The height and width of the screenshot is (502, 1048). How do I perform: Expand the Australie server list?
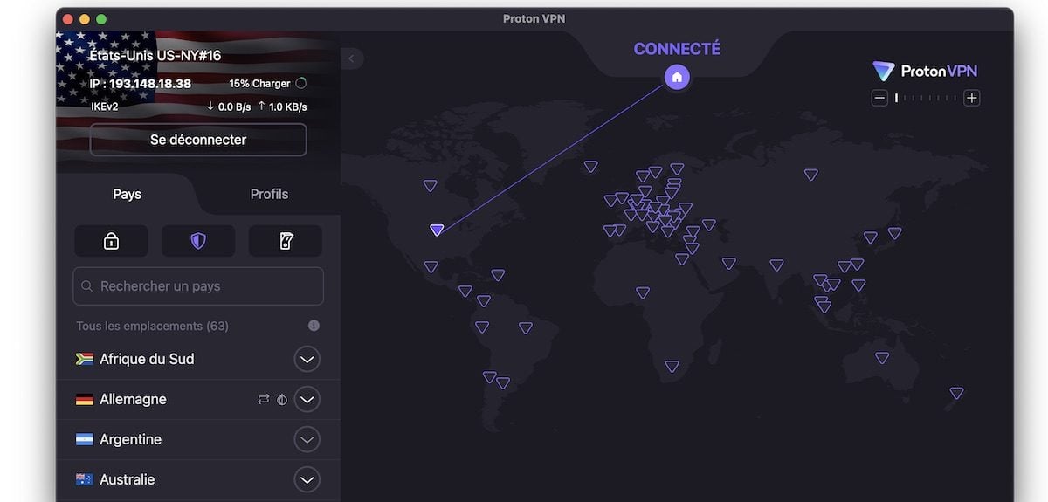307,479
